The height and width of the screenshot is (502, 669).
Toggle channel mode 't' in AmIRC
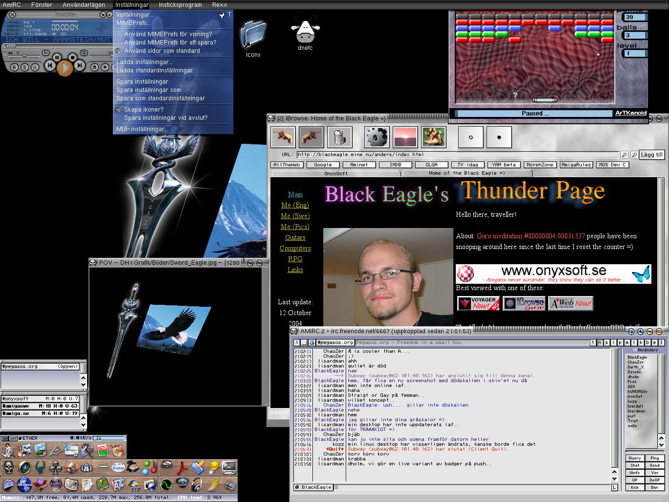pos(593,342)
